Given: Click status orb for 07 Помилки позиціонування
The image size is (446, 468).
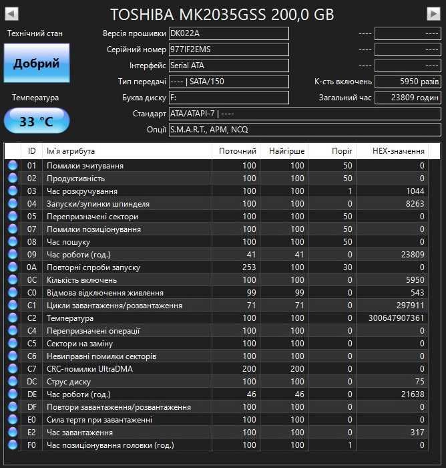Looking at the screenshot, I should [x=13, y=229].
